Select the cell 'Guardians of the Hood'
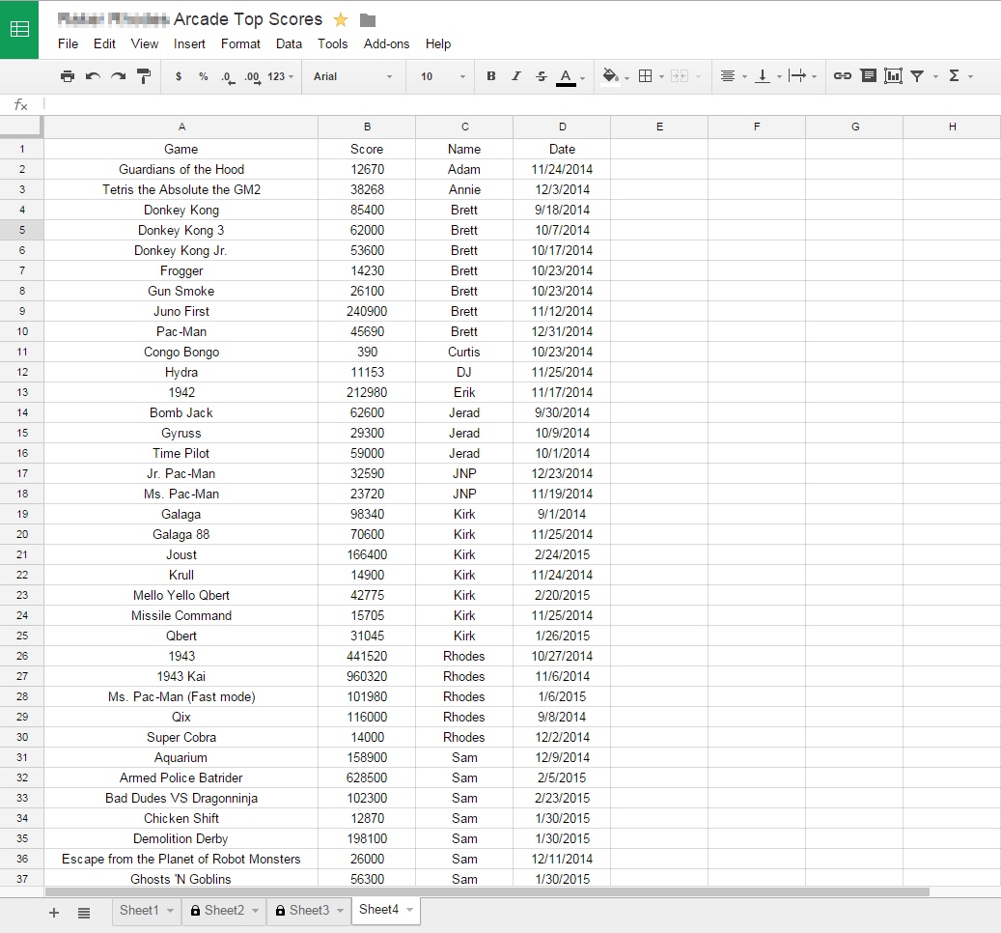The image size is (1001, 933). tap(181, 169)
